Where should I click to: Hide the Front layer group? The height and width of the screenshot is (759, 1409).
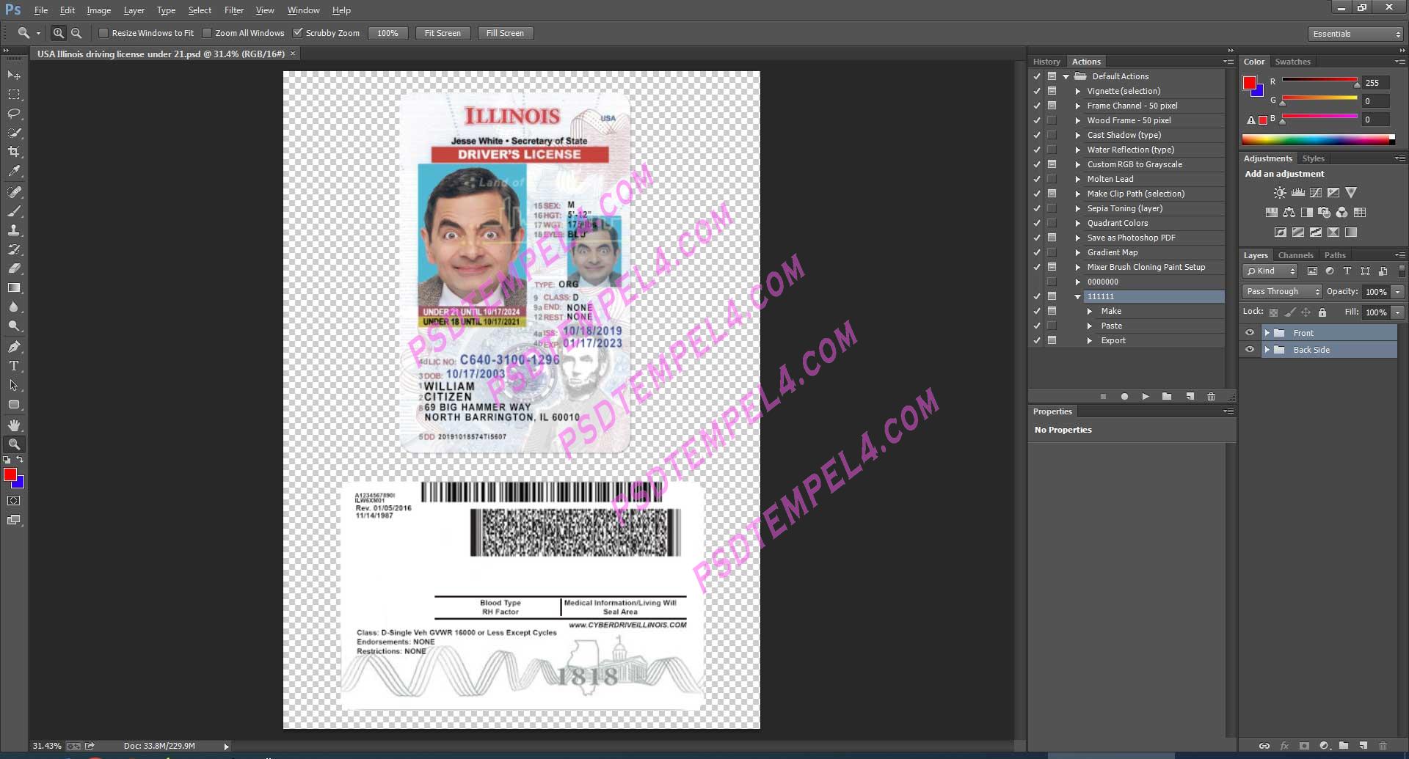click(1250, 332)
